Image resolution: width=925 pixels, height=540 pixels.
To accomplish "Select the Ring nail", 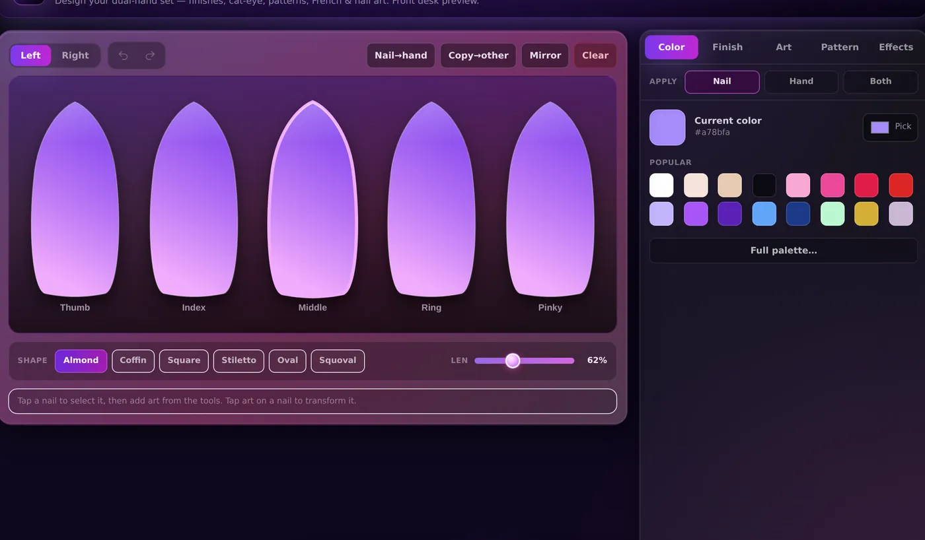I will (431, 199).
